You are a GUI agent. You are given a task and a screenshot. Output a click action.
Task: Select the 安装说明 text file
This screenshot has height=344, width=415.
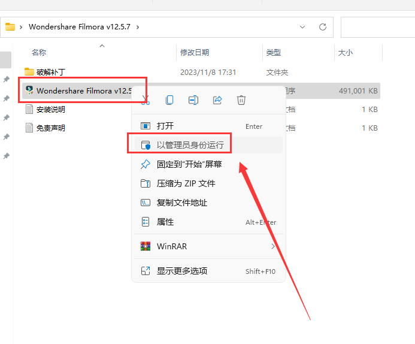pos(50,109)
